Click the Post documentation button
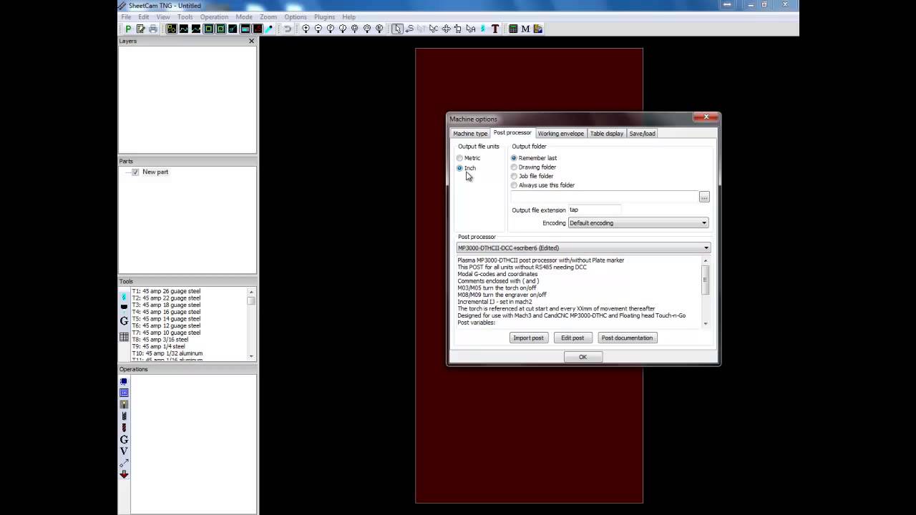 (x=627, y=338)
